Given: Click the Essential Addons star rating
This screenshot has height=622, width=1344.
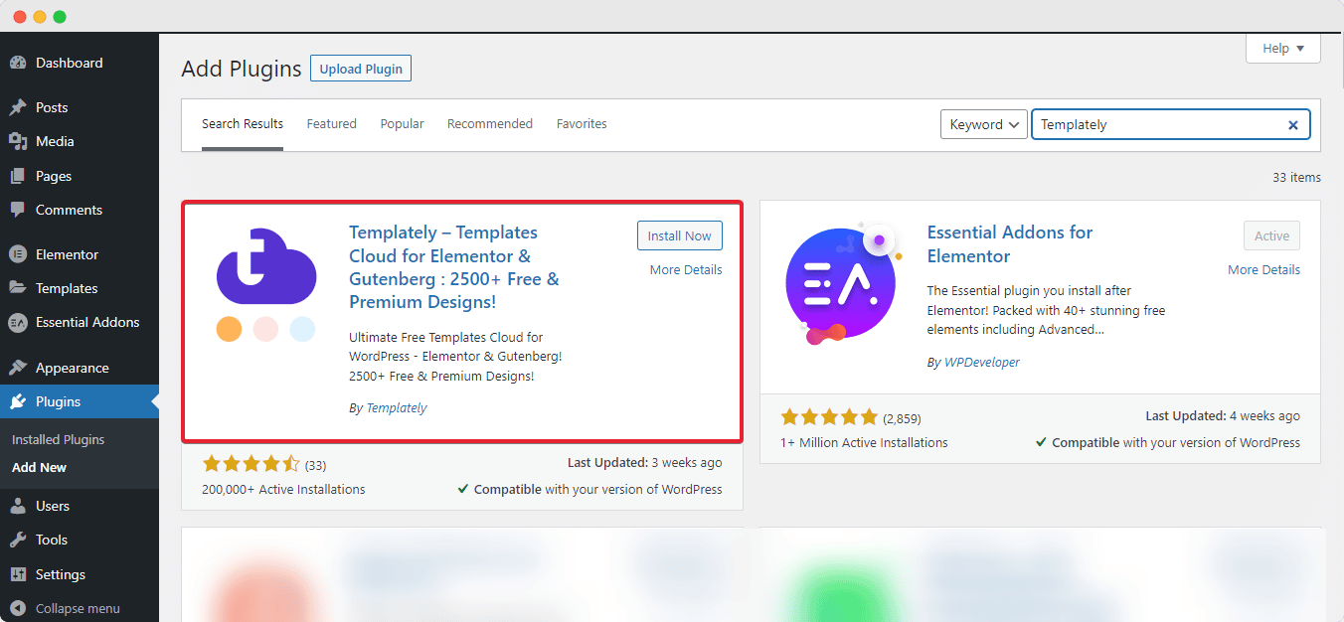Looking at the screenshot, I should coord(830,417).
